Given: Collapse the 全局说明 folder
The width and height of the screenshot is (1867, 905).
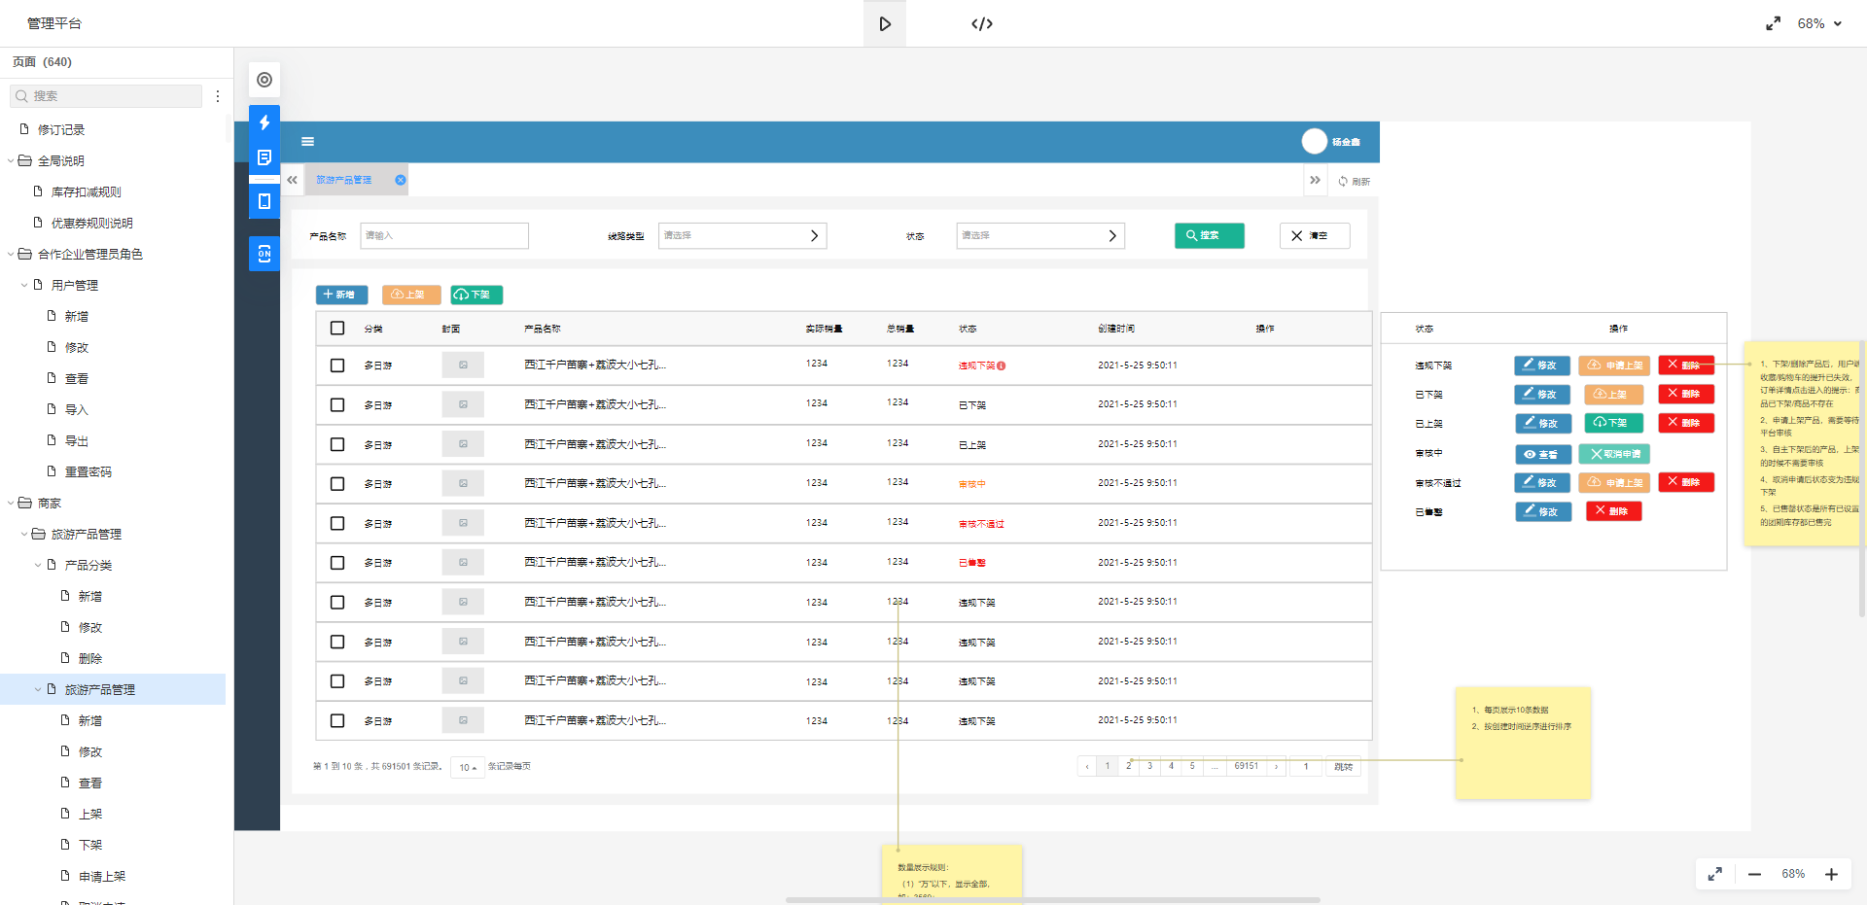Looking at the screenshot, I should (x=11, y=161).
